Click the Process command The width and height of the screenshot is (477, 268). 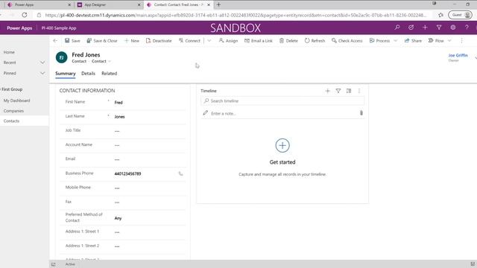[x=379, y=40]
